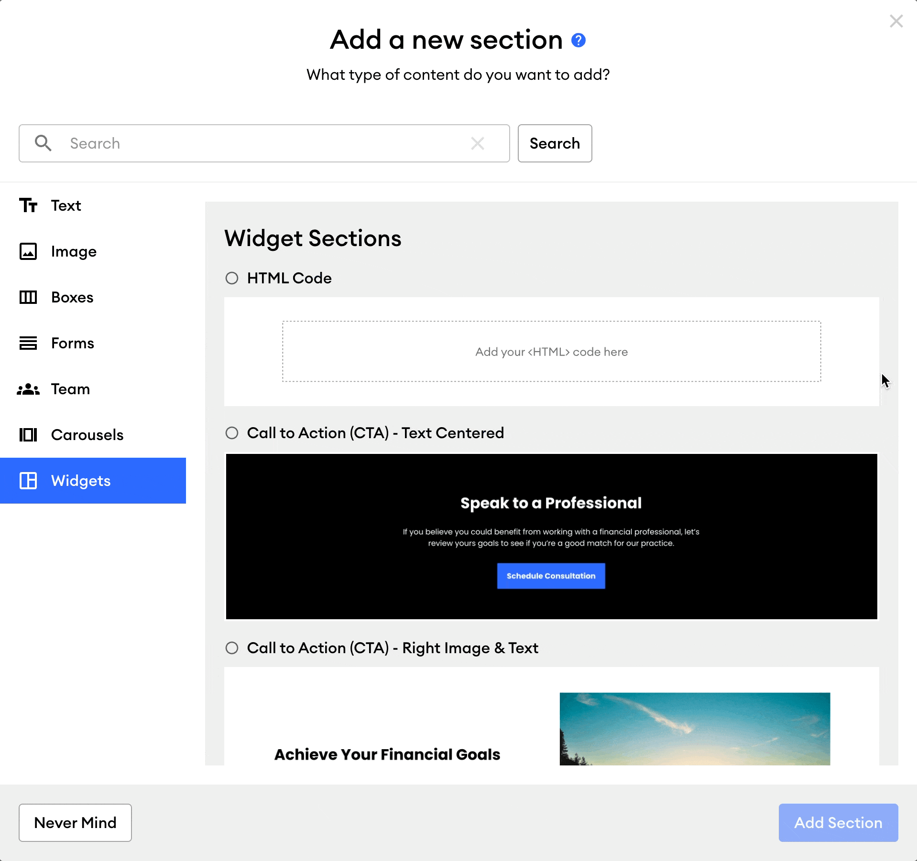Click the Add Section button

(838, 822)
